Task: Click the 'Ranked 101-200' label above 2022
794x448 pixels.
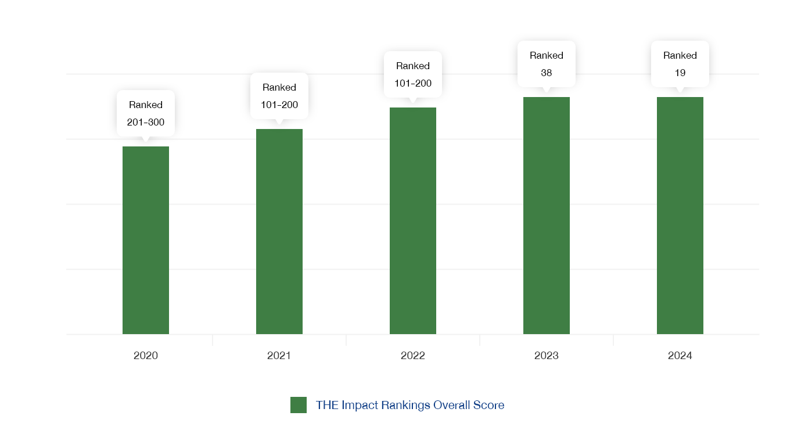Action: [413, 74]
